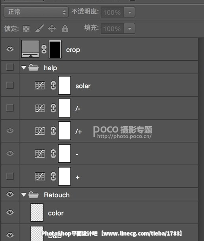The height and width of the screenshot is (241, 204).
Task: Collapse the Retouch group triangle
Action: pos(24,195)
